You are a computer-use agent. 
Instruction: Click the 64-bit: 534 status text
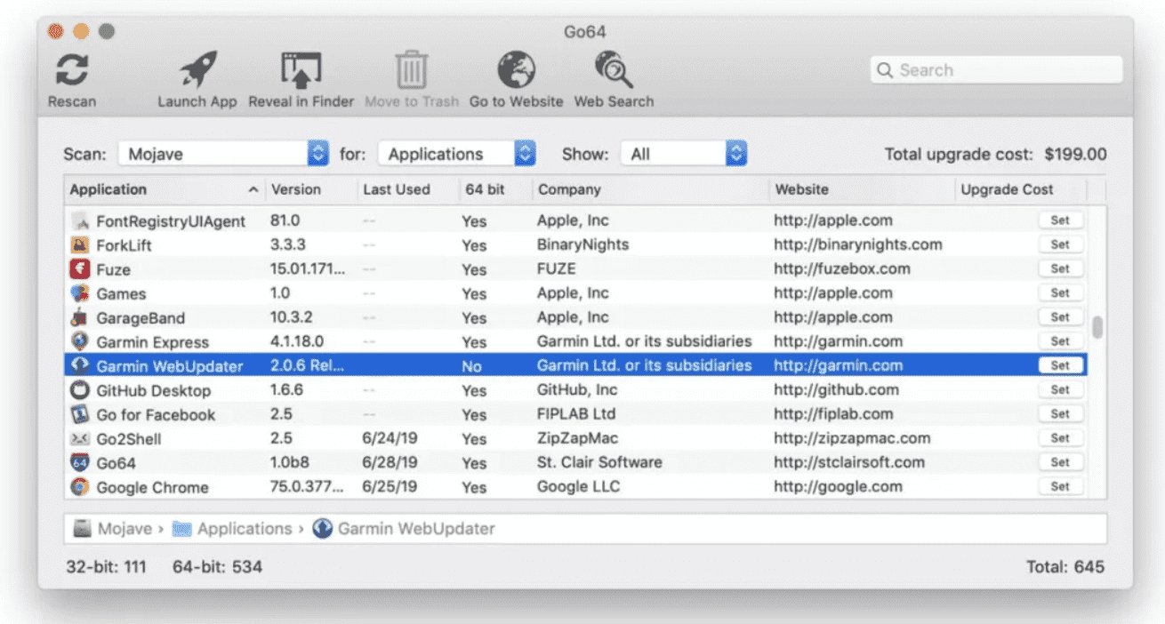point(217,566)
